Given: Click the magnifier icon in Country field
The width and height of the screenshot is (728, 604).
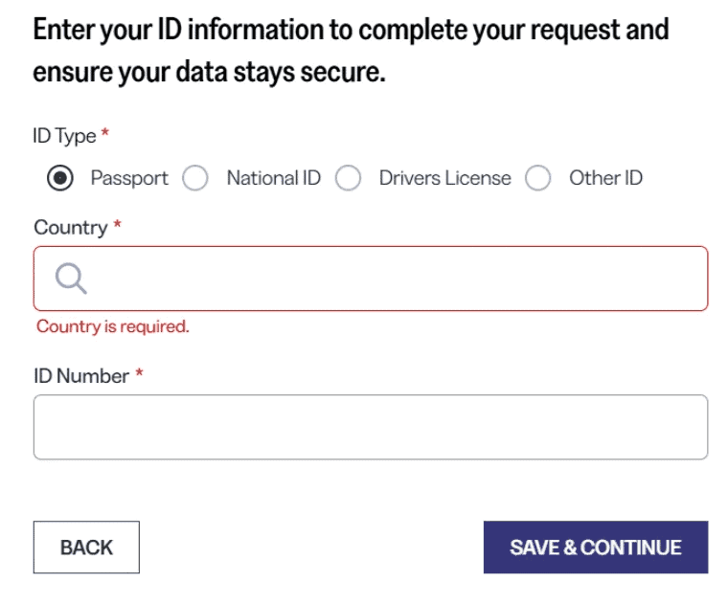Looking at the screenshot, I should click(71, 279).
